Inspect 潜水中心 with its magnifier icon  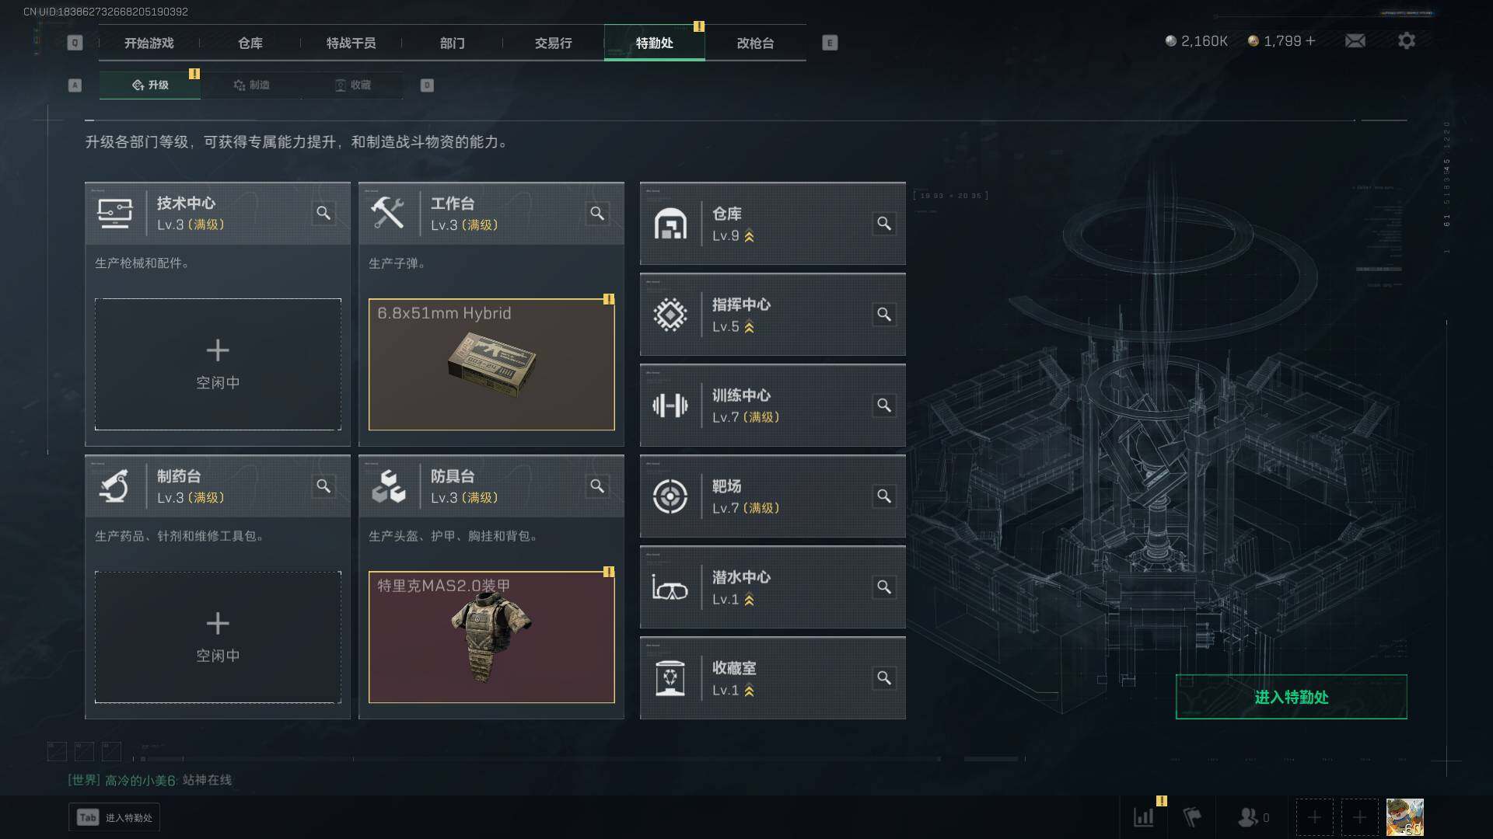pos(884,587)
